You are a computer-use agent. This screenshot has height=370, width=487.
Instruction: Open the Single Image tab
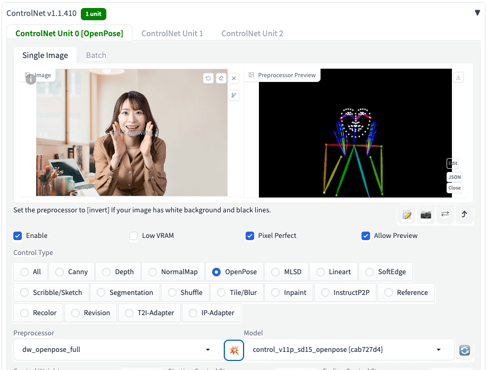coord(45,55)
